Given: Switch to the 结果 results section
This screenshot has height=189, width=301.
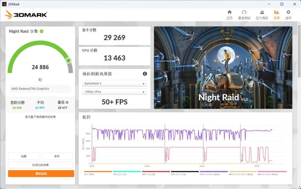Looking at the screenshot, I should click(276, 15).
